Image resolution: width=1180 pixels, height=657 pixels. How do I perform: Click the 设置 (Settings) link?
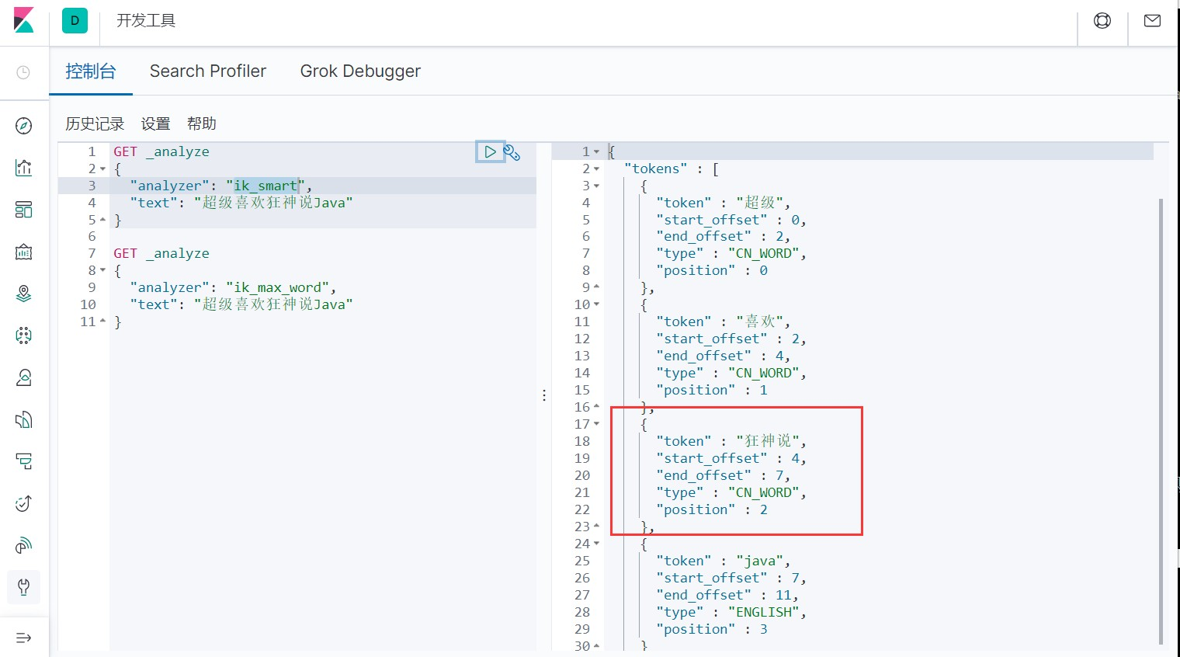coord(155,123)
